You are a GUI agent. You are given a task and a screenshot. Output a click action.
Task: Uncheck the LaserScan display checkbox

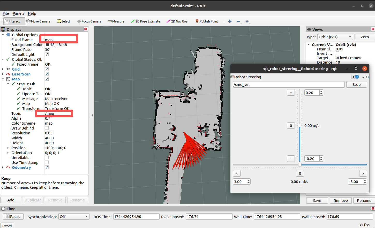[47, 74]
